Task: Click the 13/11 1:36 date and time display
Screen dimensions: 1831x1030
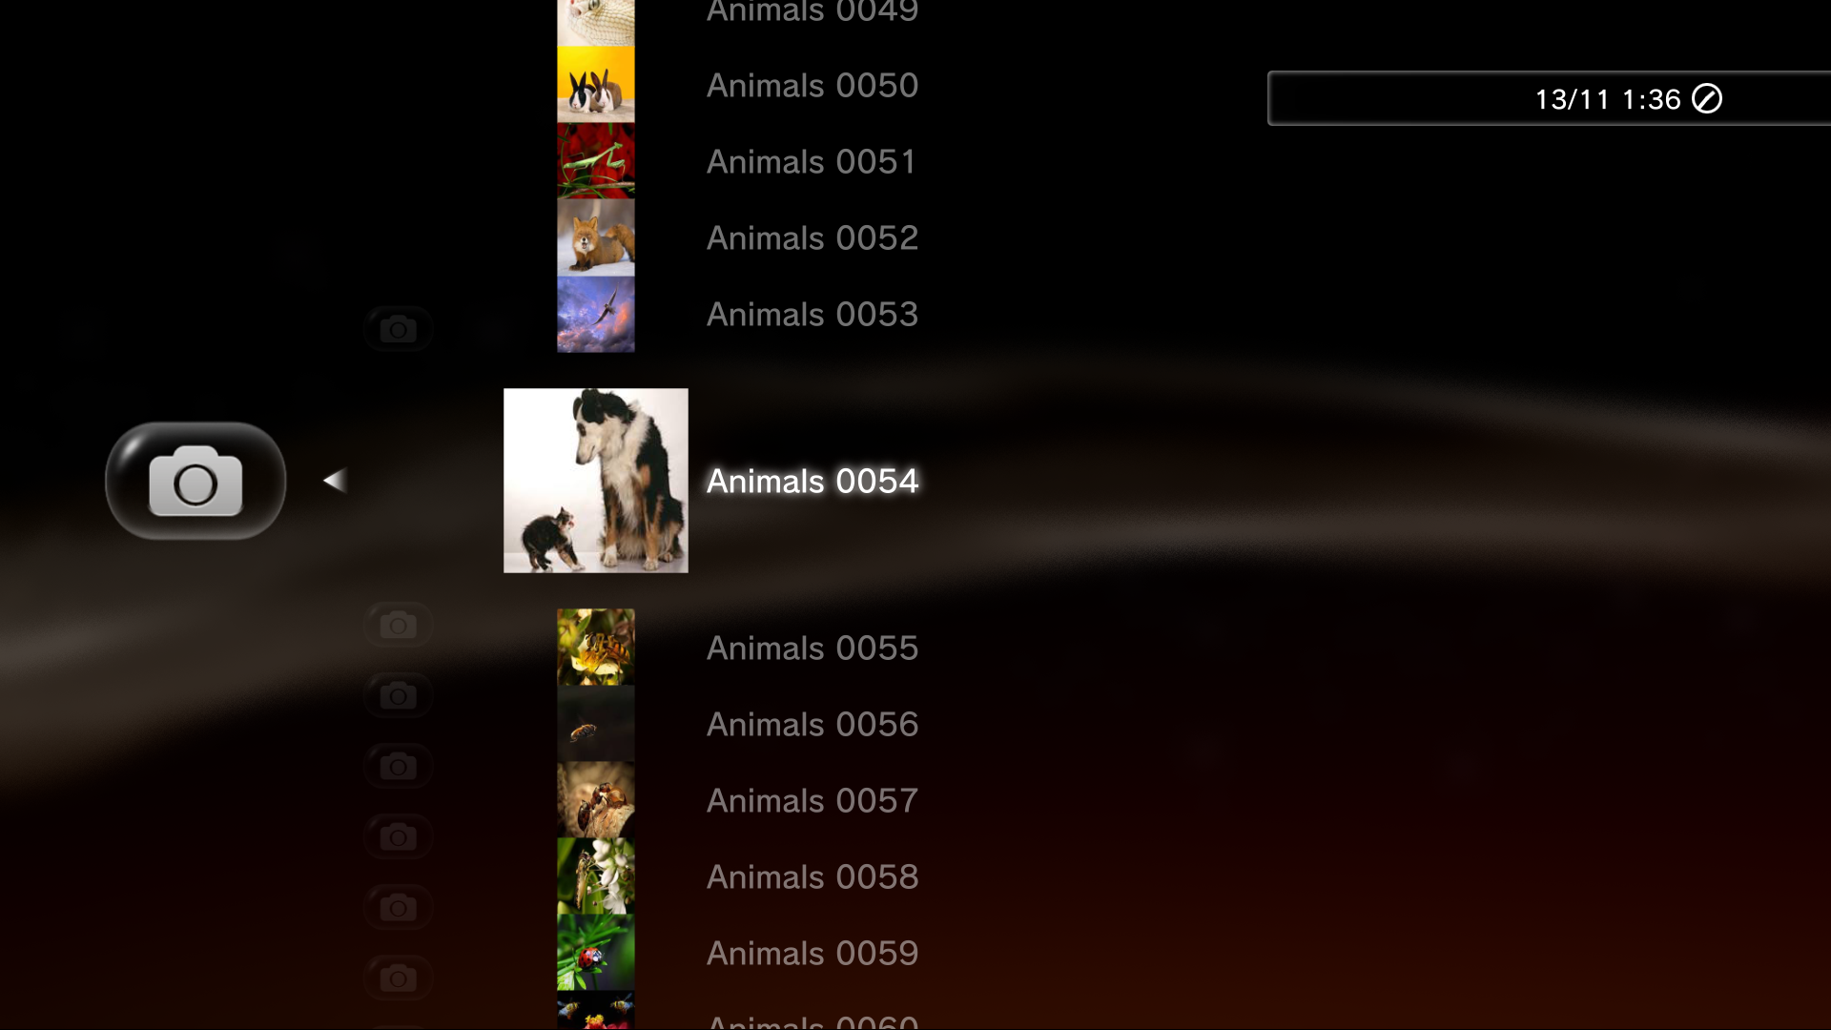Action: coord(1608,99)
